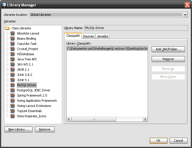
Task: Click the TopLink Essentials library icon
Action: 13,111
